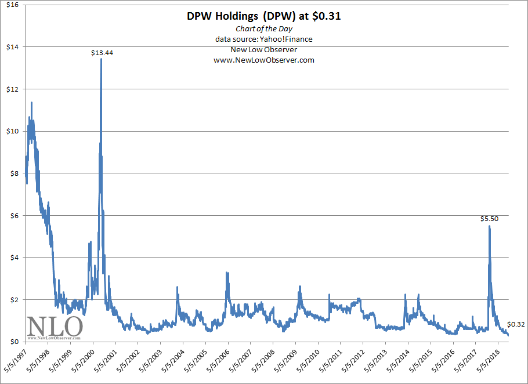The image size is (528, 384).
Task: Click the New Low Observer header text
Action: (x=264, y=49)
